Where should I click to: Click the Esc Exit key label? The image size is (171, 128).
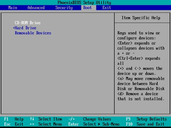[14, 124]
